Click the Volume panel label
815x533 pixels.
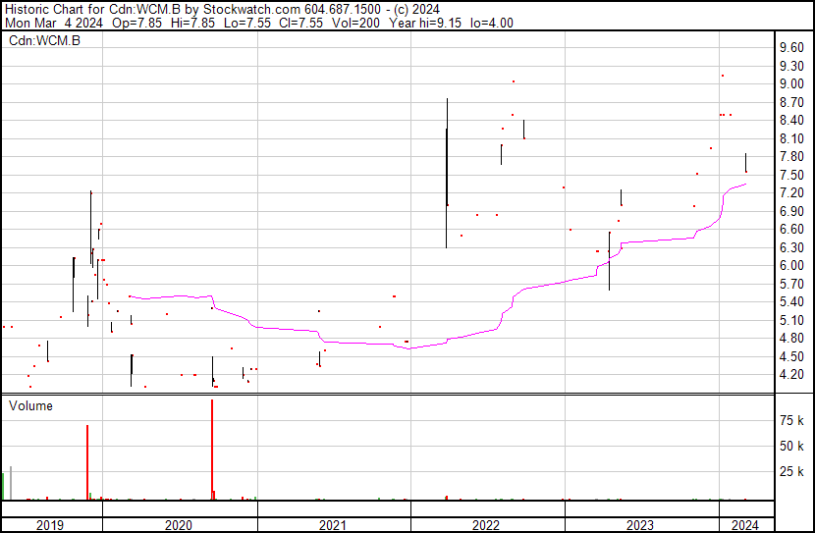click(31, 405)
